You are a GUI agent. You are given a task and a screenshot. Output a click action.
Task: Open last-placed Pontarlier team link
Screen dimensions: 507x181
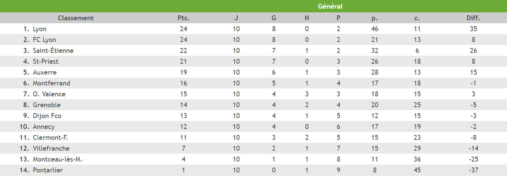pos(48,170)
